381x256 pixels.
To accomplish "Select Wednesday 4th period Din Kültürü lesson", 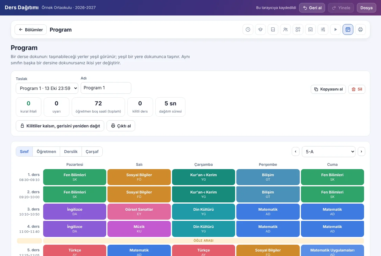I will 204,229.
